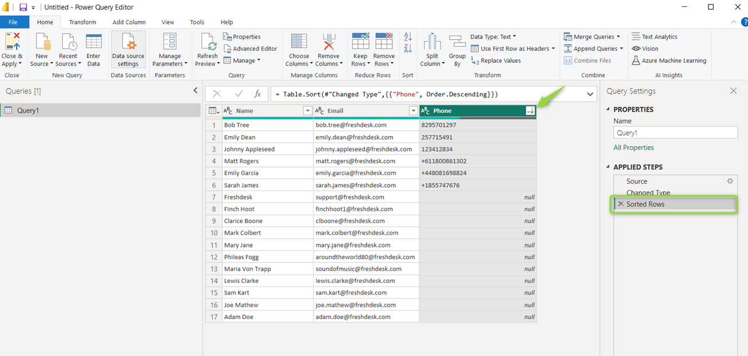
Task: Click the Remove Columns icon
Action: (328, 42)
